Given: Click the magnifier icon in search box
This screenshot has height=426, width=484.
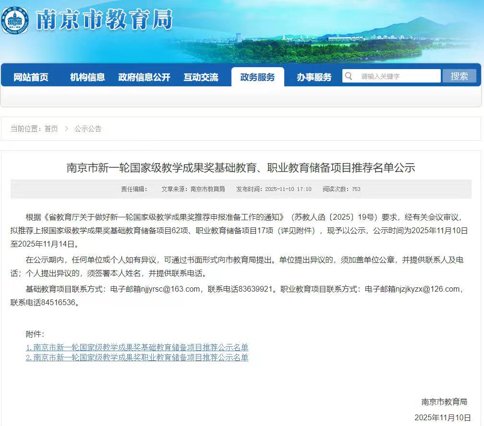Looking at the screenshot, I should click(349, 76).
